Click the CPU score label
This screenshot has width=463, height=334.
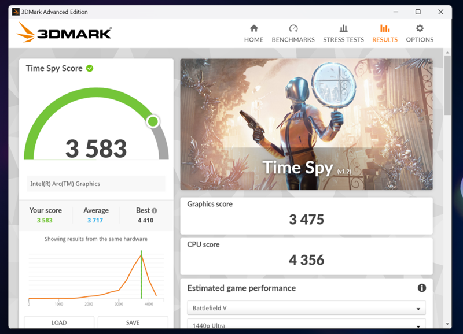pos(203,244)
